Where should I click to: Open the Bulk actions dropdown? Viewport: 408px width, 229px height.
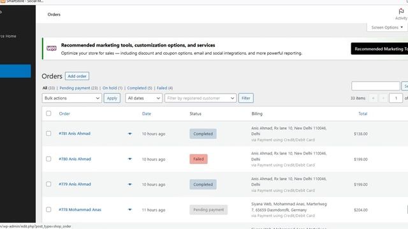[x=72, y=98]
